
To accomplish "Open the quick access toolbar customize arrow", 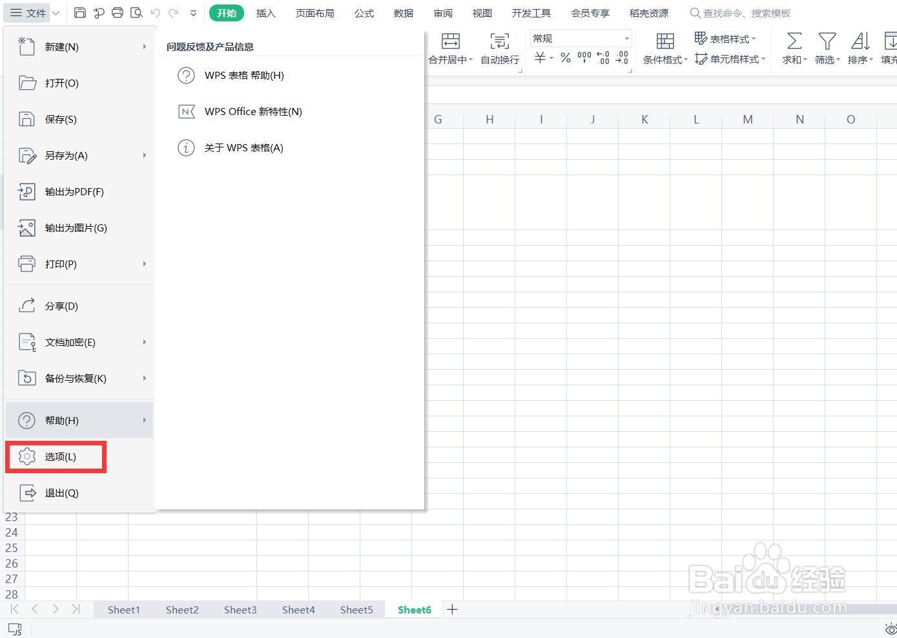I will pyautogui.click(x=193, y=13).
